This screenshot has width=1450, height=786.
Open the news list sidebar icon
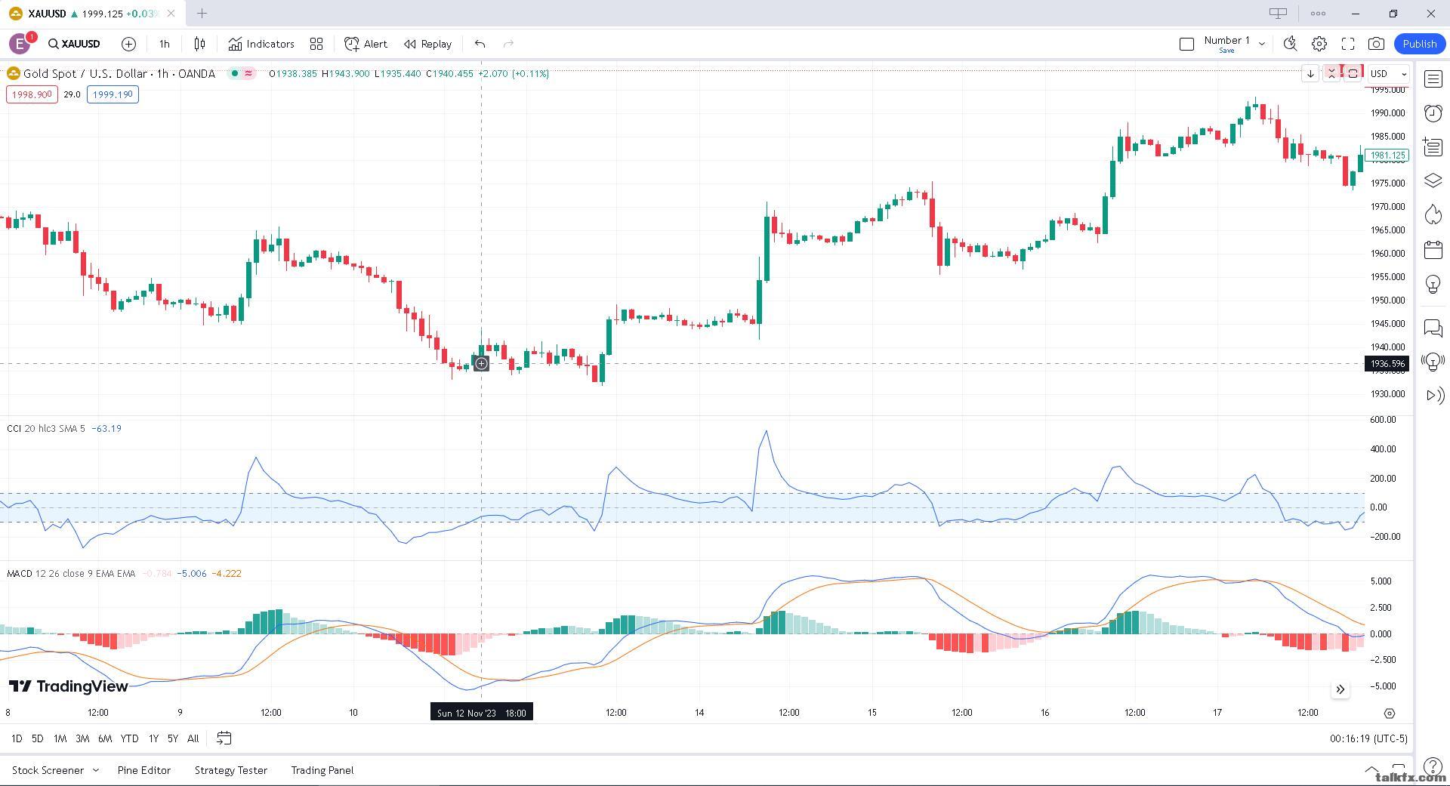click(x=1433, y=146)
